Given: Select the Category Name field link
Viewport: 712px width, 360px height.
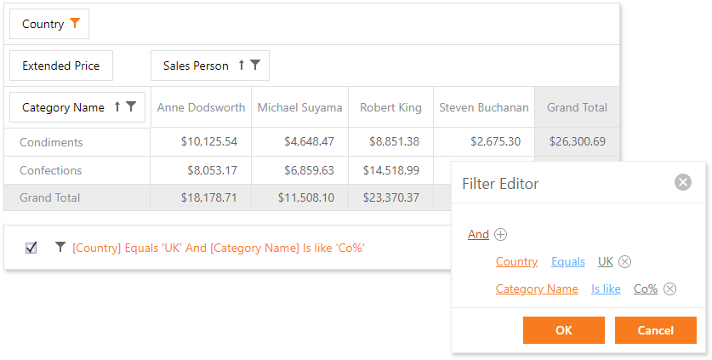Looking at the screenshot, I should coord(537,289).
